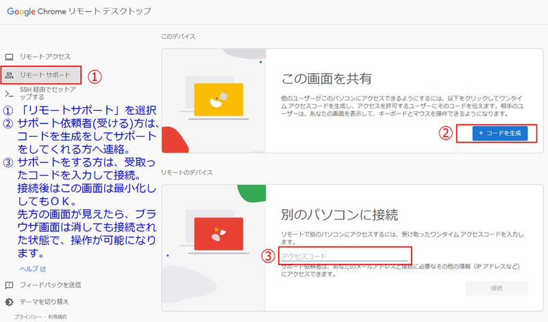The width and height of the screenshot is (548, 322).
Task: Click the リモートのデバイス section label
Action: tap(186, 173)
